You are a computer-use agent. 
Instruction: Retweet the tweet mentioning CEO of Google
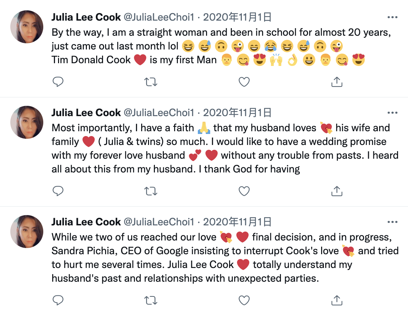pos(151,300)
